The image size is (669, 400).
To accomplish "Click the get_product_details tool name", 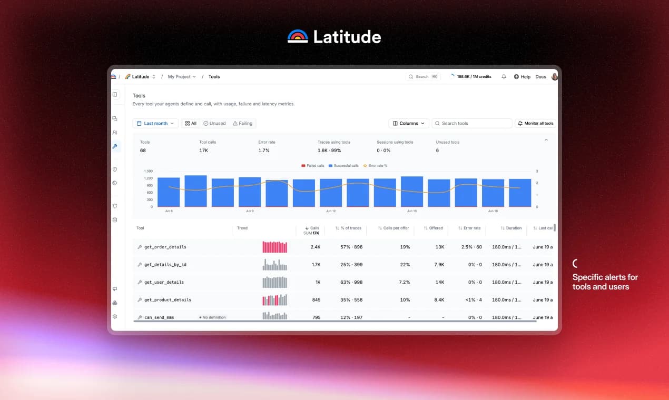I will [168, 300].
